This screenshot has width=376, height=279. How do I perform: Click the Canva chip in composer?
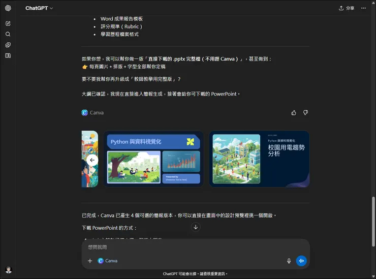108,261
